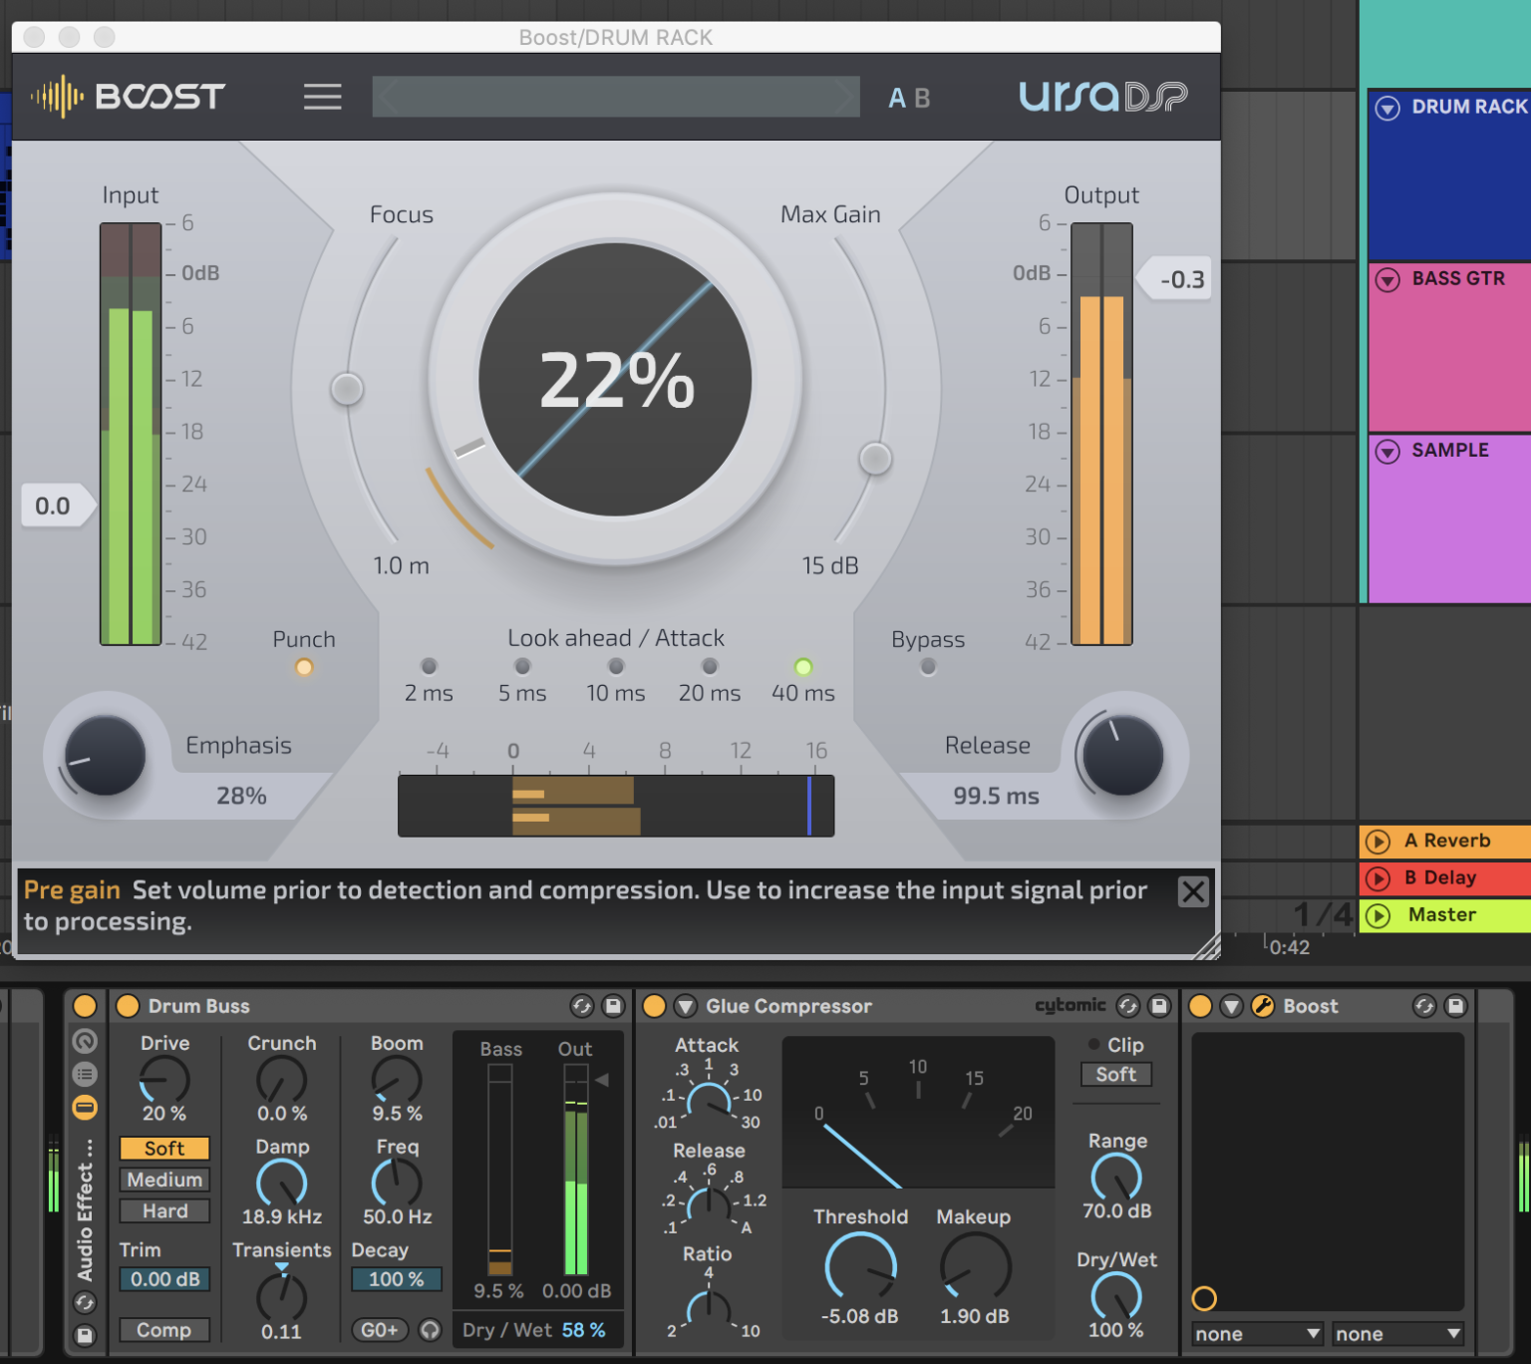Open the Boost hamburger menu
1531x1364 pixels.
tap(322, 97)
